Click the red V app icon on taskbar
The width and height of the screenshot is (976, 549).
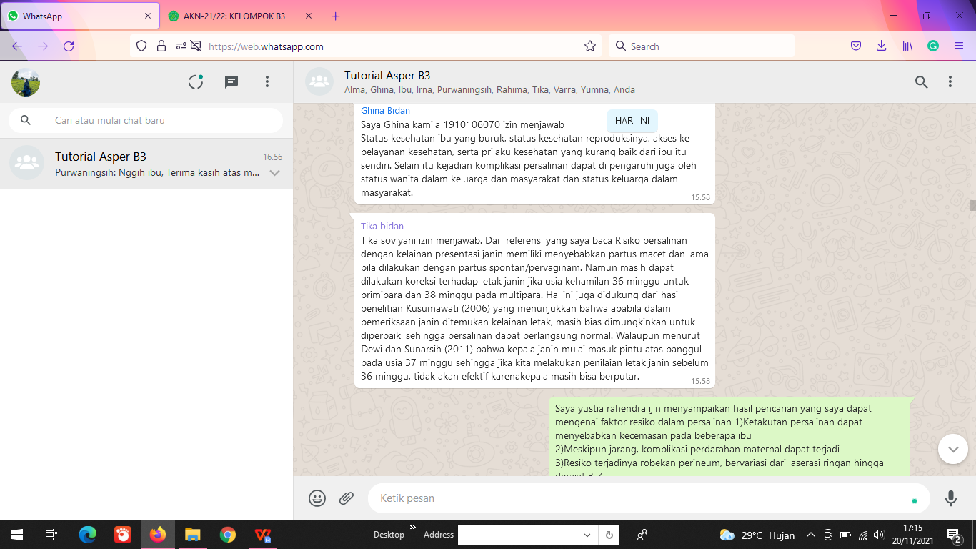click(x=263, y=535)
